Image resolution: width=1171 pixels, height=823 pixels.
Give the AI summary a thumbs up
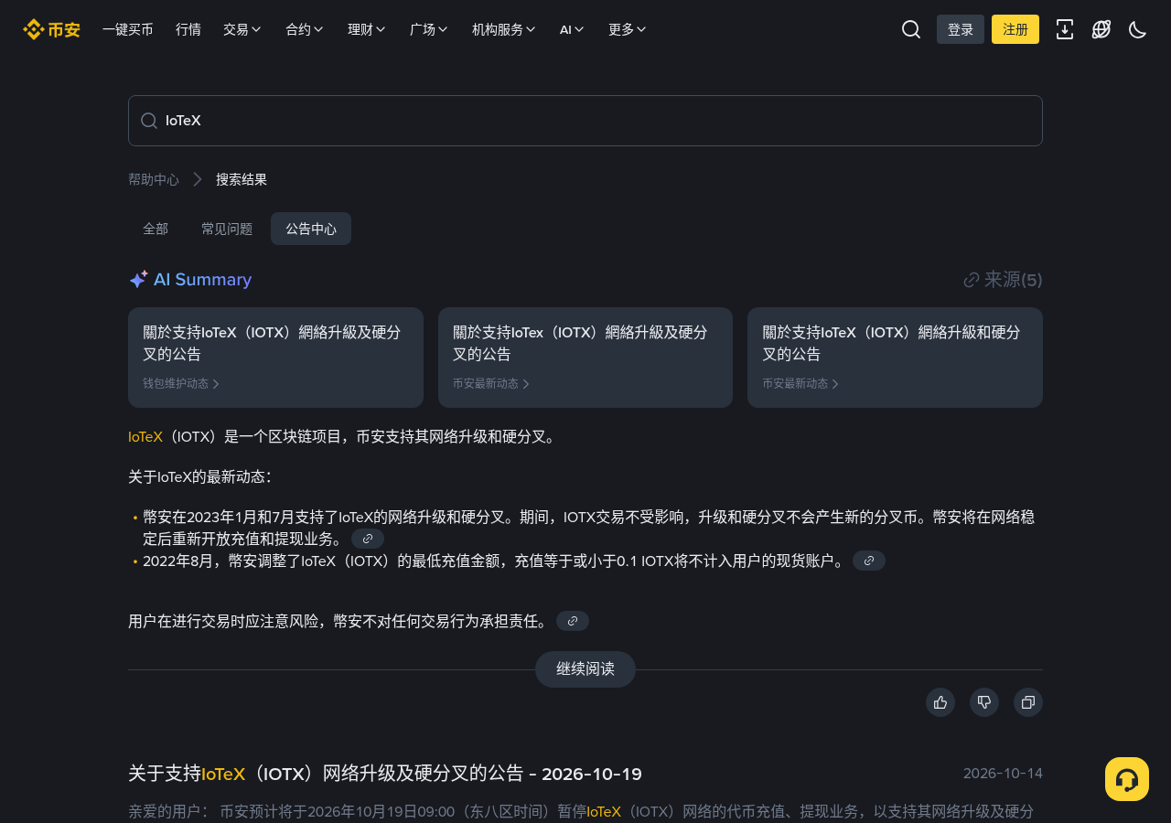point(940,702)
